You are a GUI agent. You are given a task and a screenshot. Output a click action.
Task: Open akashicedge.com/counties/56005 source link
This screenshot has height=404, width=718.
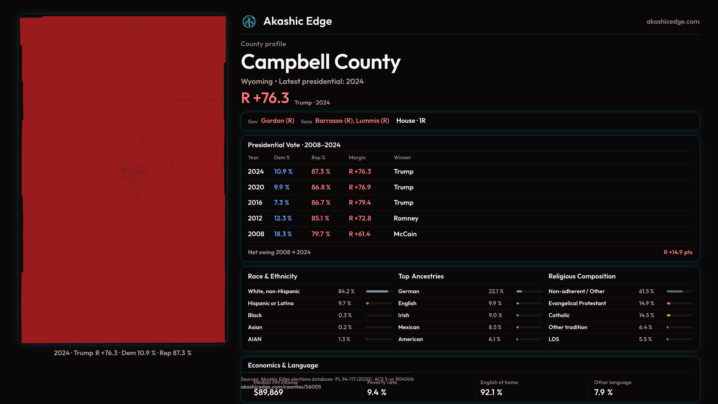pyautogui.click(x=281, y=387)
